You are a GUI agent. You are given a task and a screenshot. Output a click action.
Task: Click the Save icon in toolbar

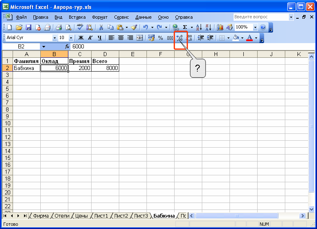[x=28, y=27]
